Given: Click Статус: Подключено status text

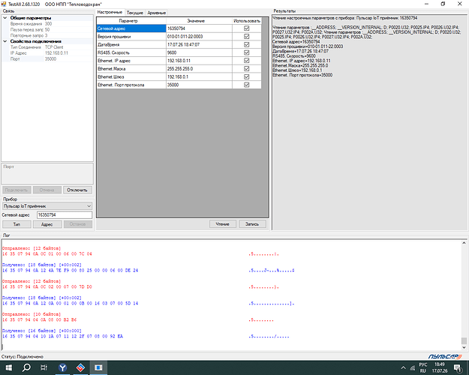Looking at the screenshot, I should (23, 356).
